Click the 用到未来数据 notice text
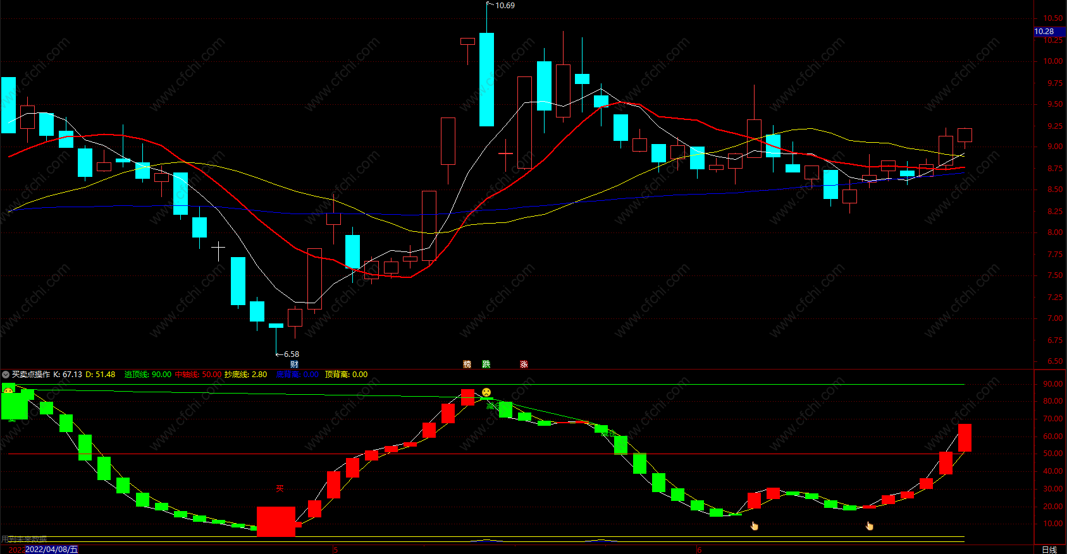 coord(24,539)
